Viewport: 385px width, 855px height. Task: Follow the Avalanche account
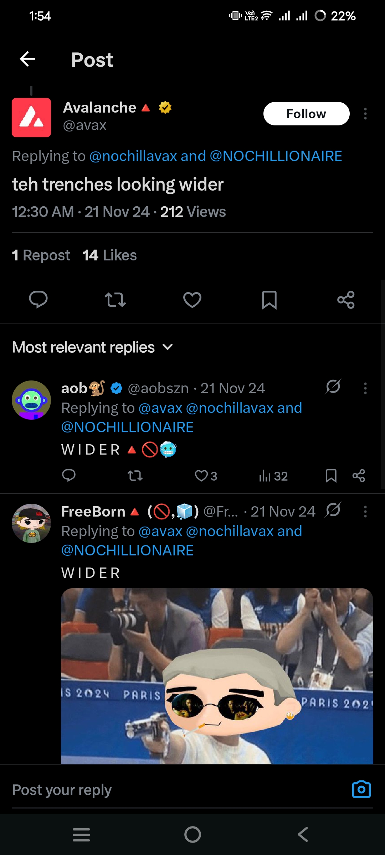pyautogui.click(x=306, y=114)
